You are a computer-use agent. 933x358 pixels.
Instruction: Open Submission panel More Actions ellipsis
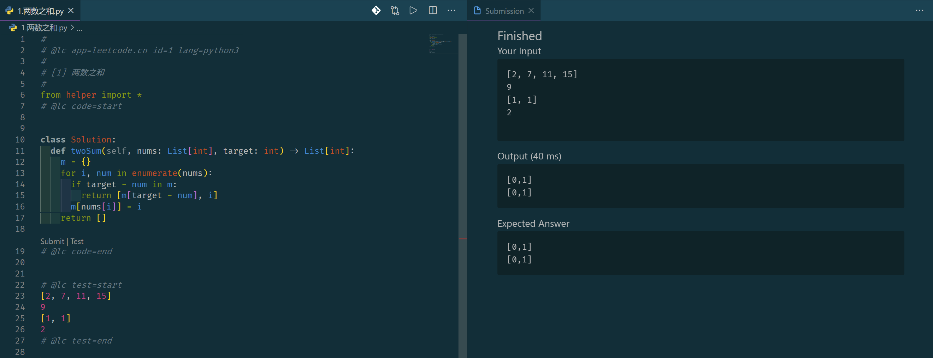click(919, 11)
